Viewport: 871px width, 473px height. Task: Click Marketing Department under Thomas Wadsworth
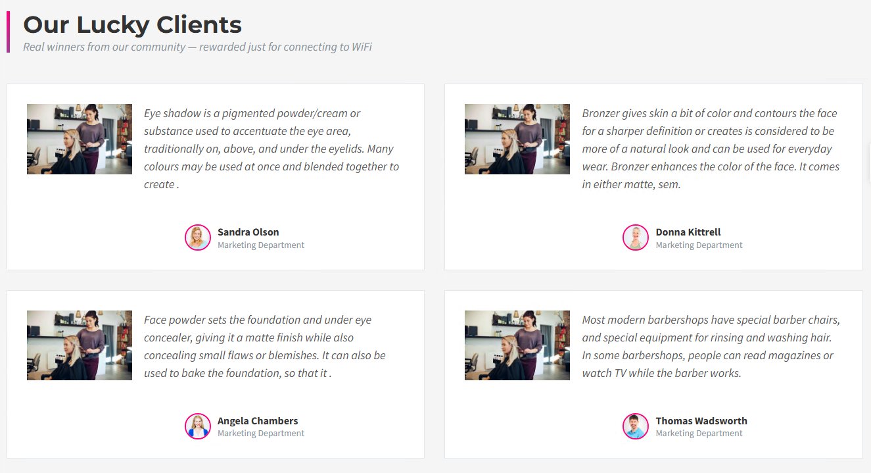[x=699, y=434]
